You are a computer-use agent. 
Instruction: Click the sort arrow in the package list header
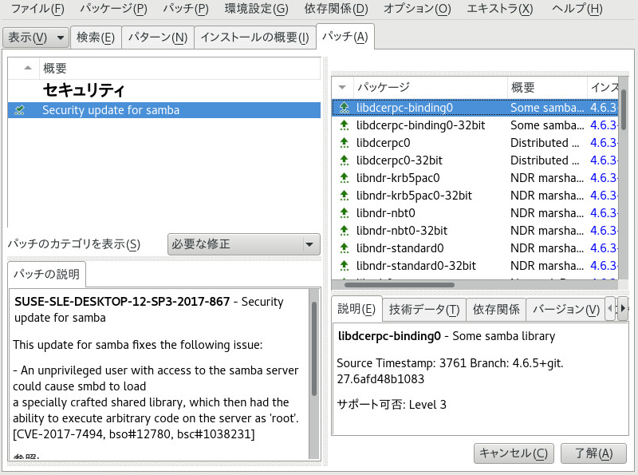(x=342, y=87)
